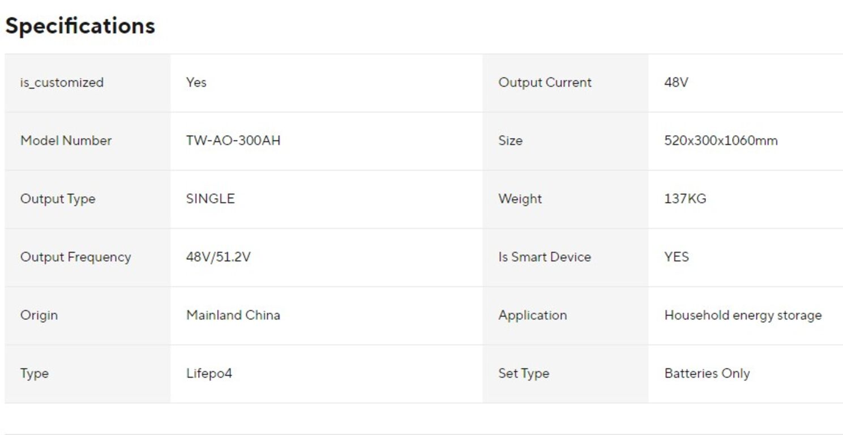Click the Specifications heading
Screen dimensions: 843x435
(80, 26)
